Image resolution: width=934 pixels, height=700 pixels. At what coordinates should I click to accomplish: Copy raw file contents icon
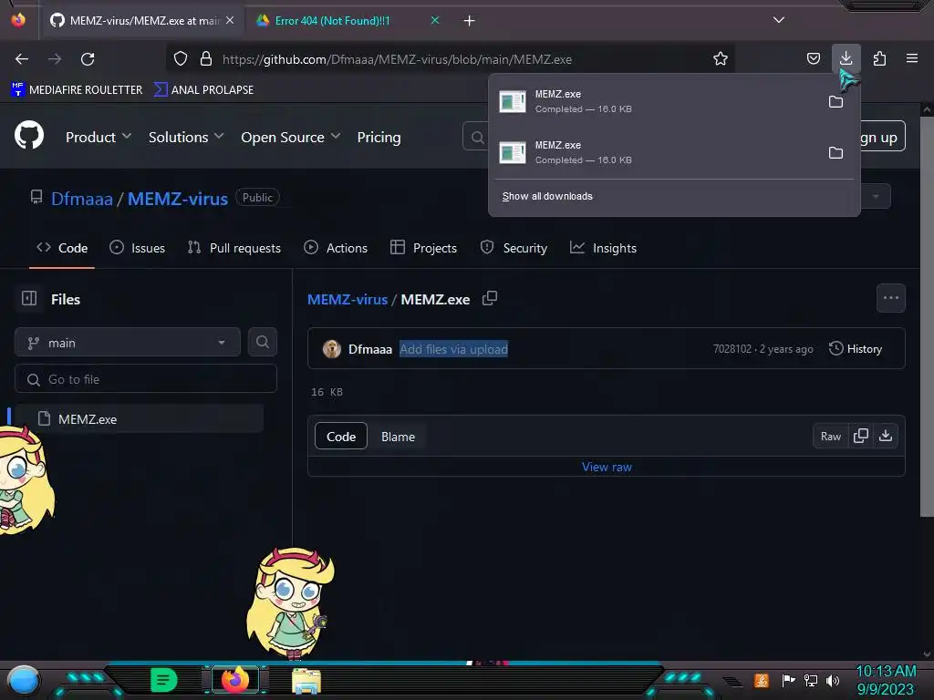coord(861,436)
